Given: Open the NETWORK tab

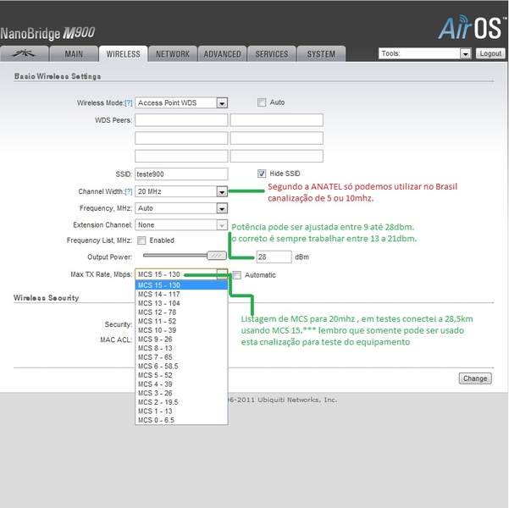Looking at the screenshot, I should (x=173, y=54).
